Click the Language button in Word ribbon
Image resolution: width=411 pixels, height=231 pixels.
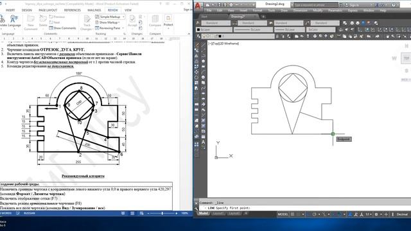(x=14, y=21)
